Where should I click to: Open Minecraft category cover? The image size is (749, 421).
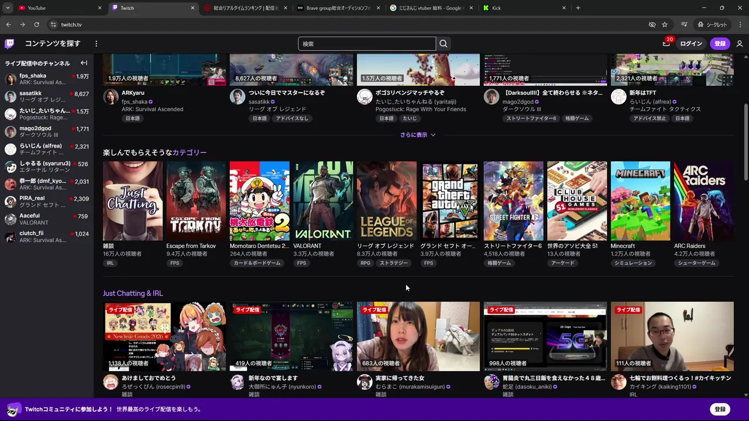coord(640,201)
